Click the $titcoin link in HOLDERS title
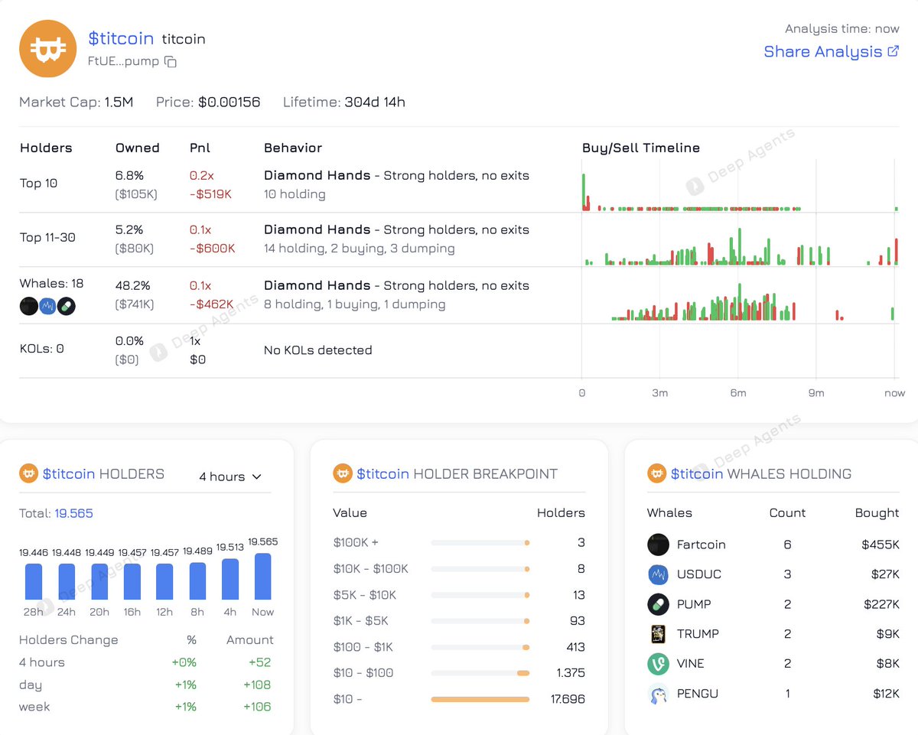The width and height of the screenshot is (918, 735). click(69, 473)
